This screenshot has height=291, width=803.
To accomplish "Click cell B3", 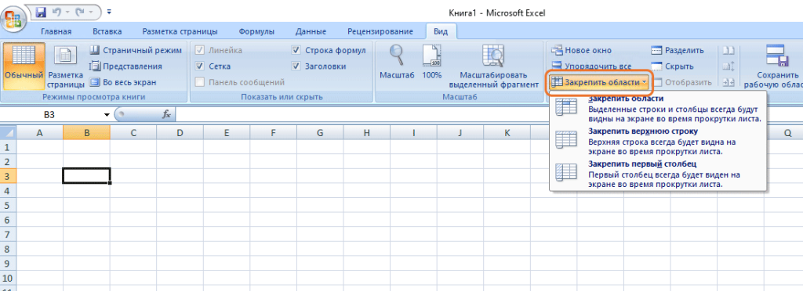I will pos(86,176).
